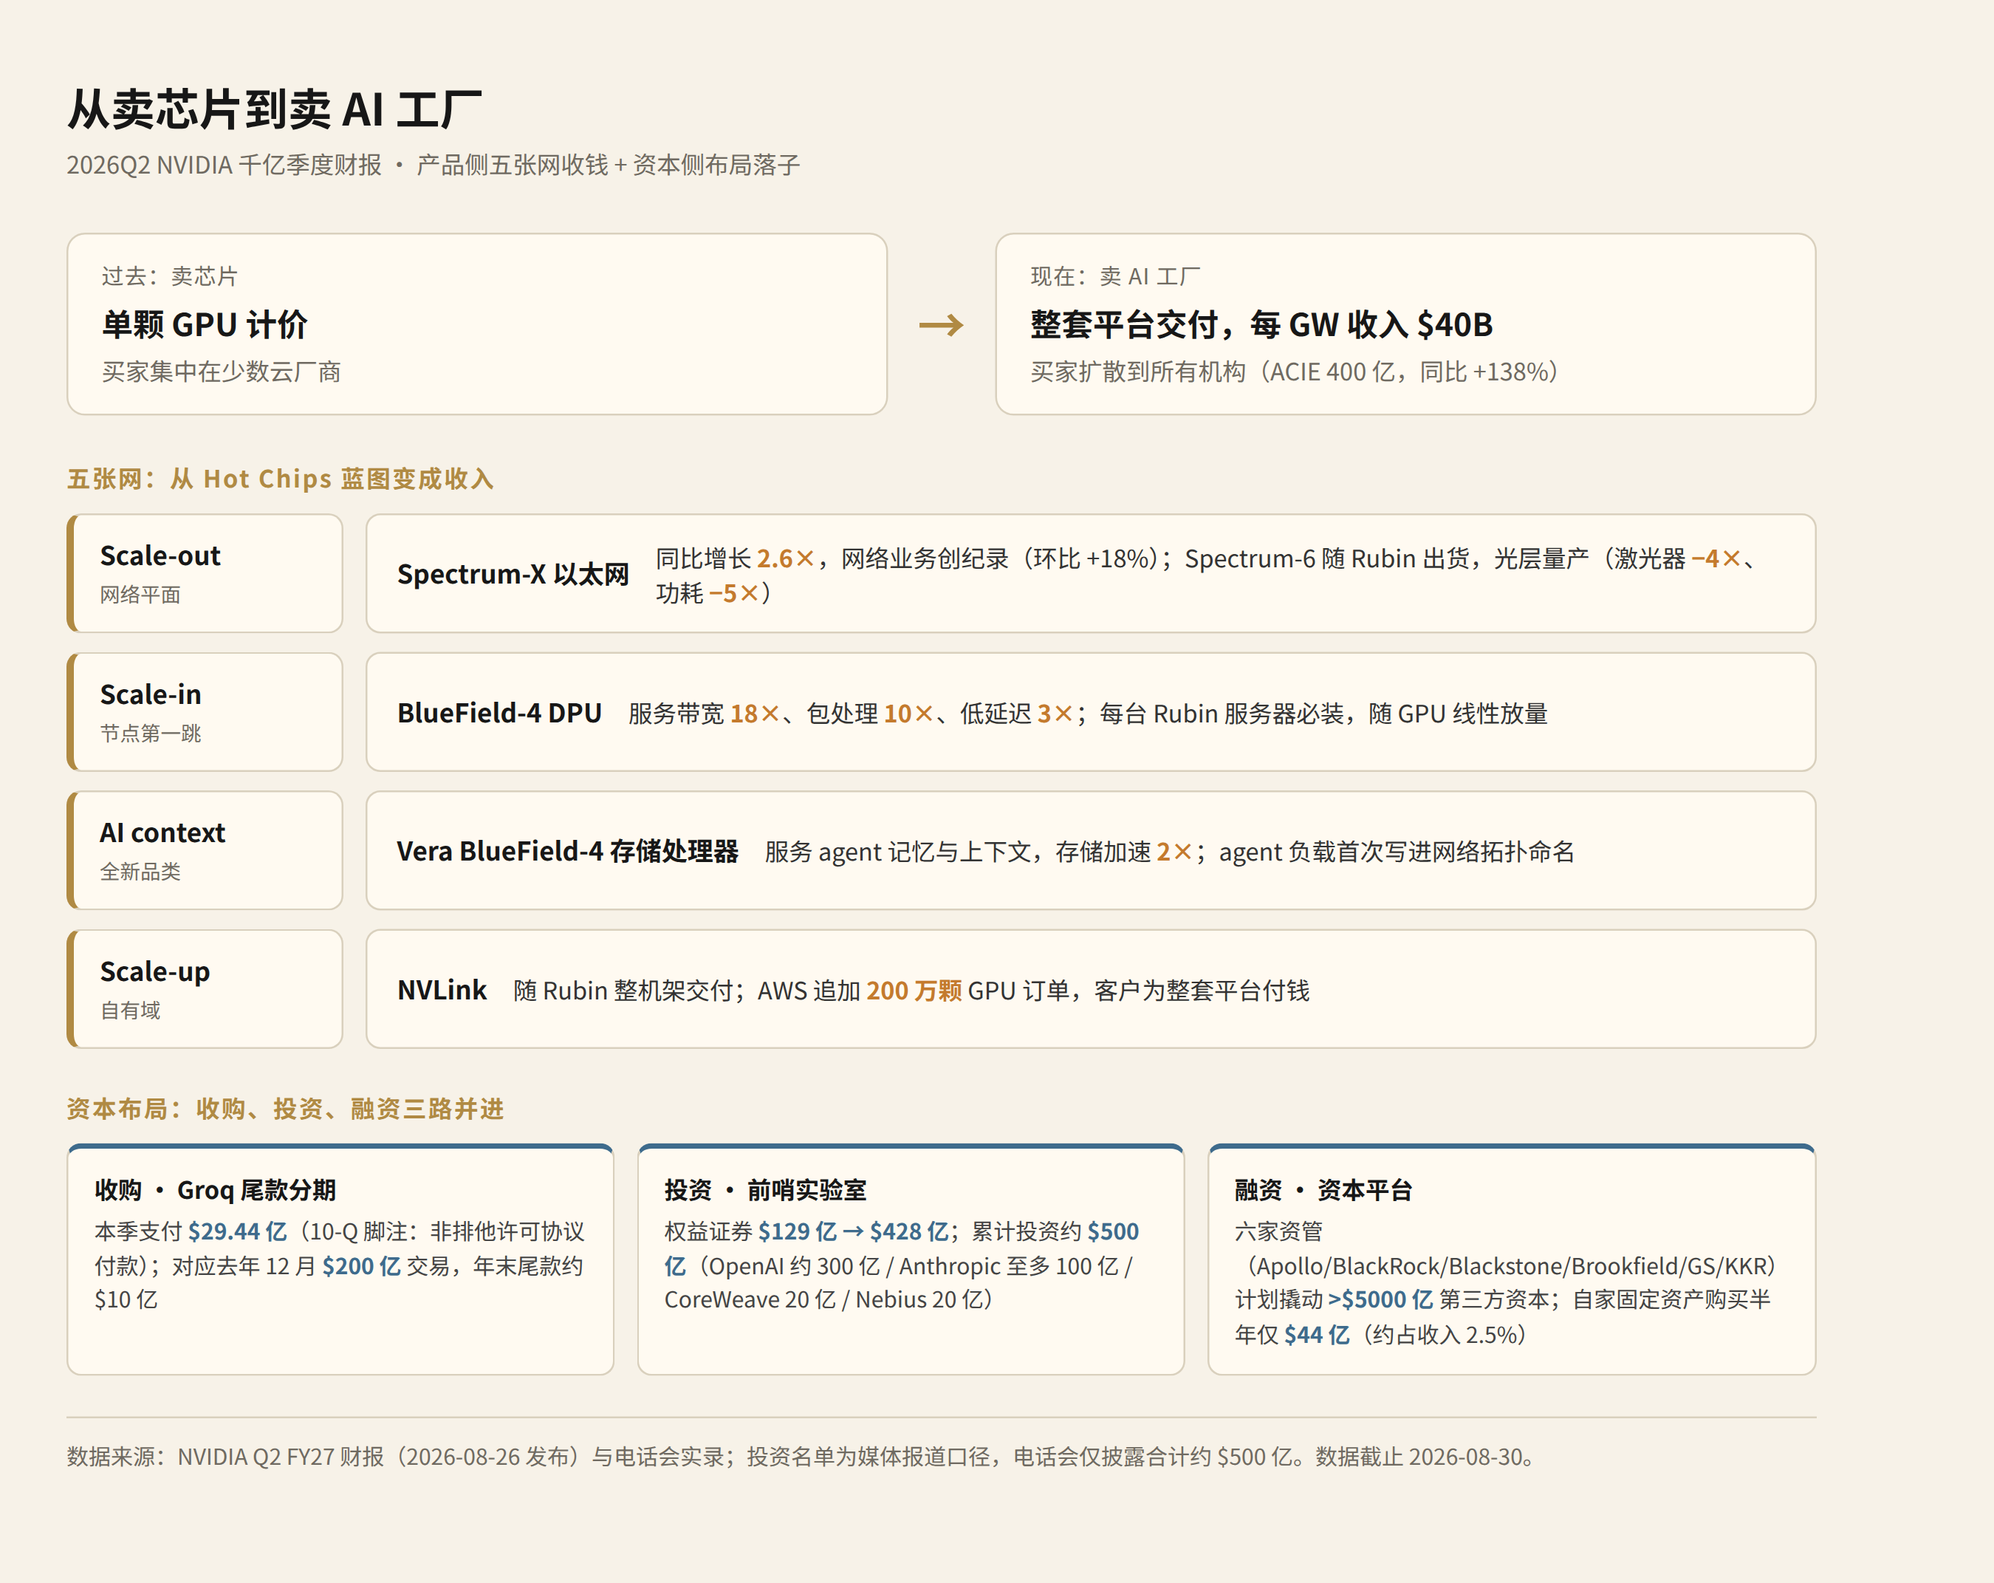Click 节点第一跳 under Scale-in
The width and height of the screenshot is (1994, 1583).
151,734
